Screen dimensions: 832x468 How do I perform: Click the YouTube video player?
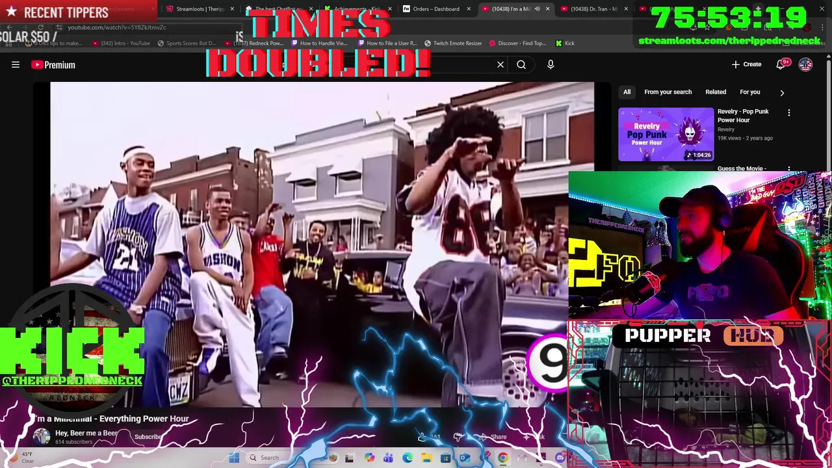[322, 244]
